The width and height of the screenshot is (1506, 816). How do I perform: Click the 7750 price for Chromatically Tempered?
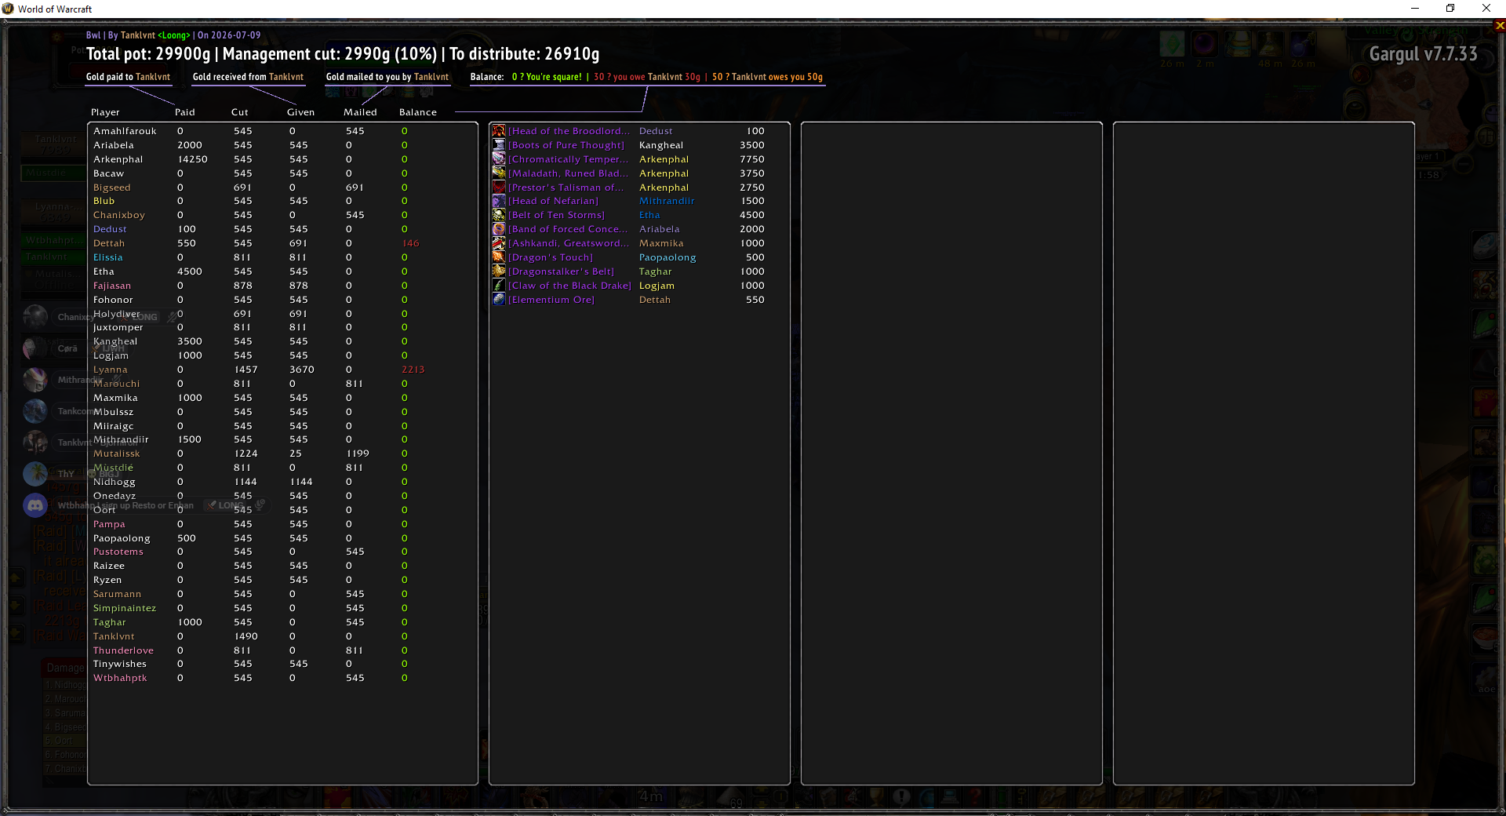[752, 159]
